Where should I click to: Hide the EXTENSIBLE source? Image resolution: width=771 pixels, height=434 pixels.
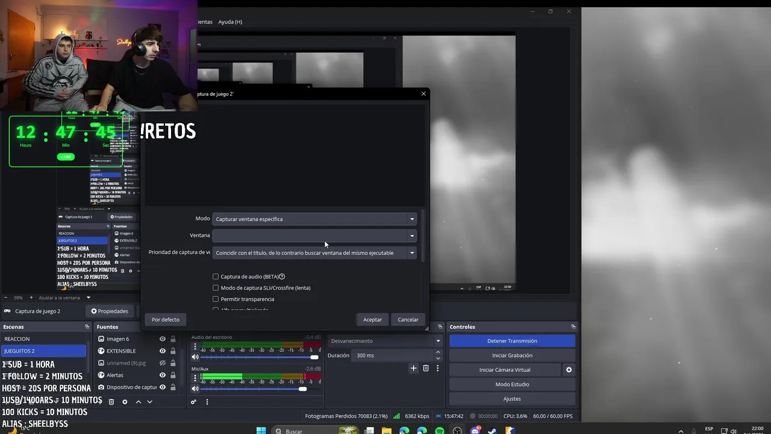[x=162, y=351]
